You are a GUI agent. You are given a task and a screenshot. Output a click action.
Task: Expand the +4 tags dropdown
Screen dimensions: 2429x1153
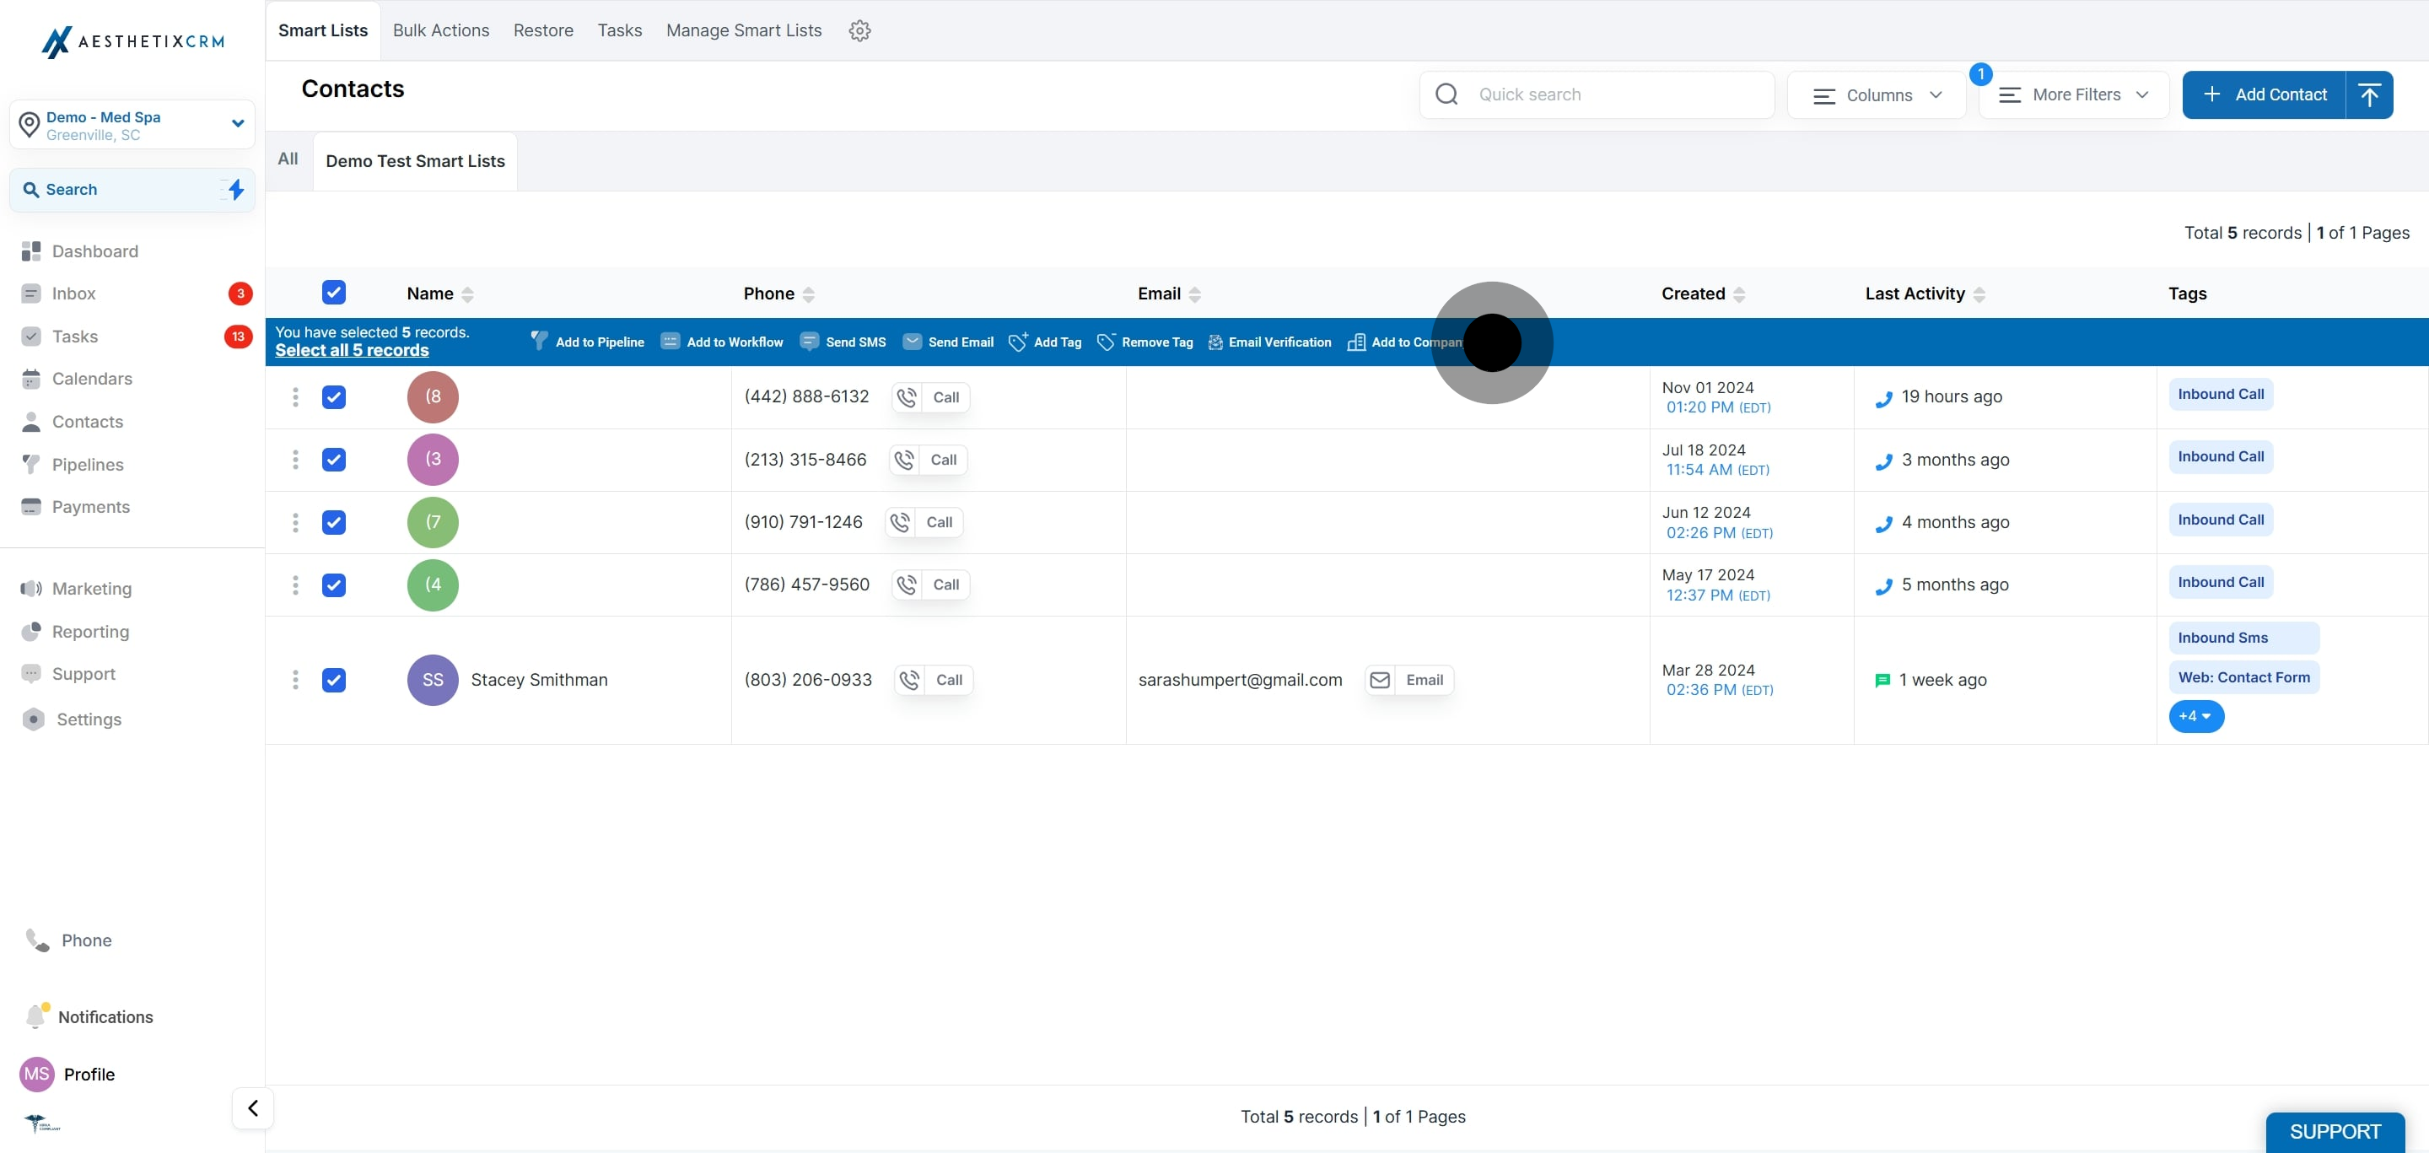(x=2195, y=715)
